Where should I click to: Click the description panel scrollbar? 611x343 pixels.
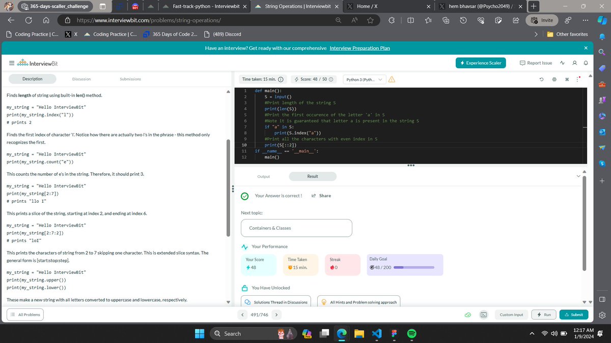coord(229,188)
